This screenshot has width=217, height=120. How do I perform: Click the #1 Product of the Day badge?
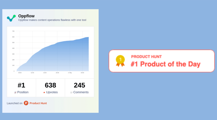[162, 61]
